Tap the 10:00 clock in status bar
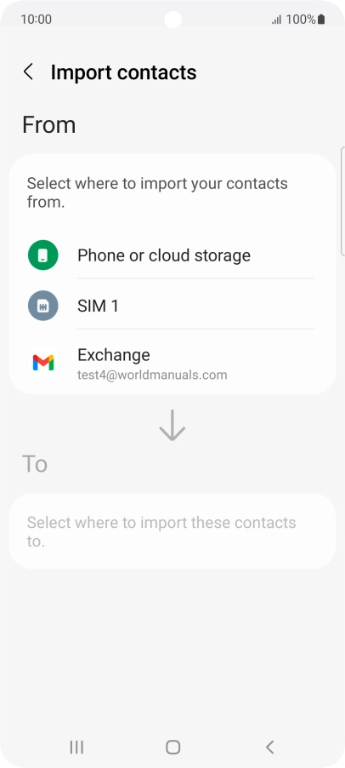Image resolution: width=345 pixels, height=768 pixels. point(37,20)
